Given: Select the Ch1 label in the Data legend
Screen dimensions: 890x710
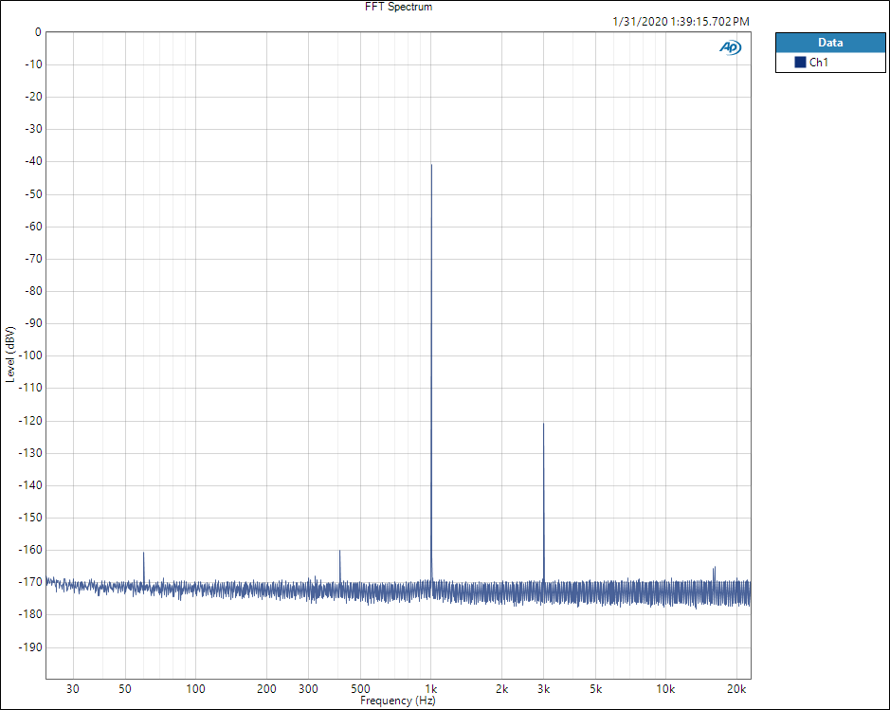Looking at the screenshot, I should click(819, 63).
